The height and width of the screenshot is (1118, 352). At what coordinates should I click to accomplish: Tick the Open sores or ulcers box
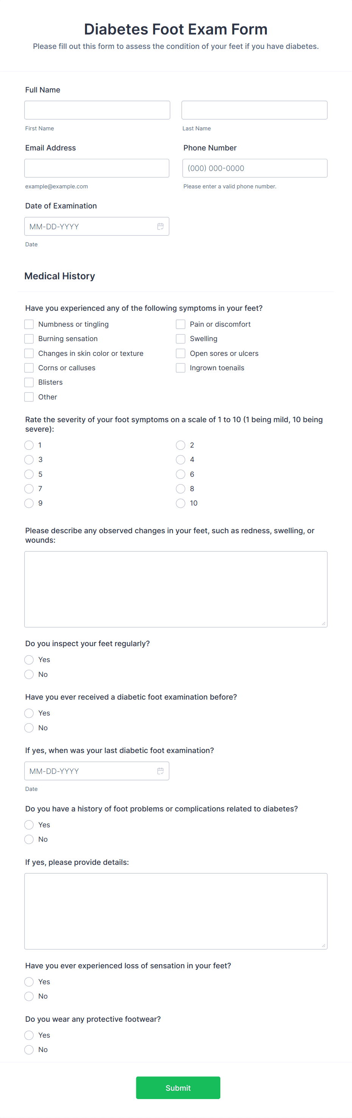point(181,353)
